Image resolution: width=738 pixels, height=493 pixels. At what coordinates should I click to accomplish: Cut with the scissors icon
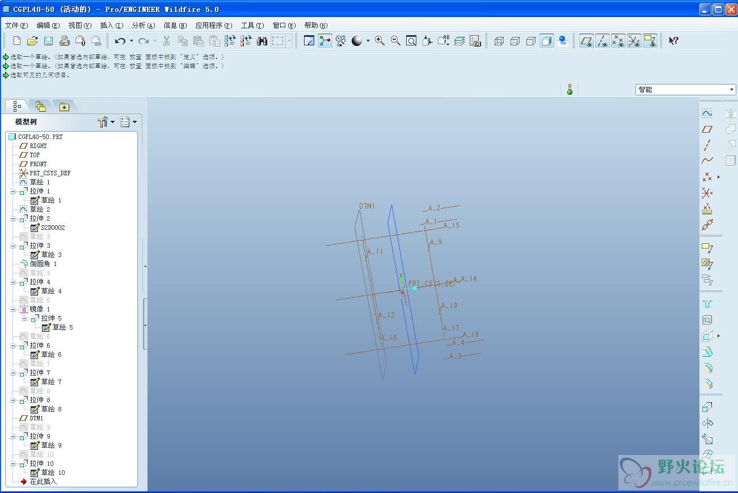(167, 41)
